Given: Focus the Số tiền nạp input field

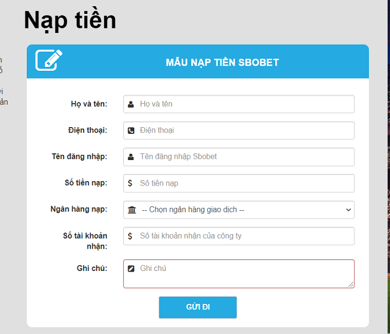Looking at the screenshot, I should tap(245, 183).
